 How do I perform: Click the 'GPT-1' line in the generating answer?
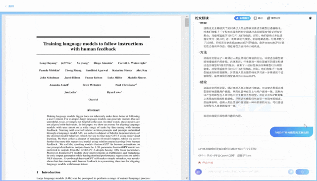coord(224,156)
